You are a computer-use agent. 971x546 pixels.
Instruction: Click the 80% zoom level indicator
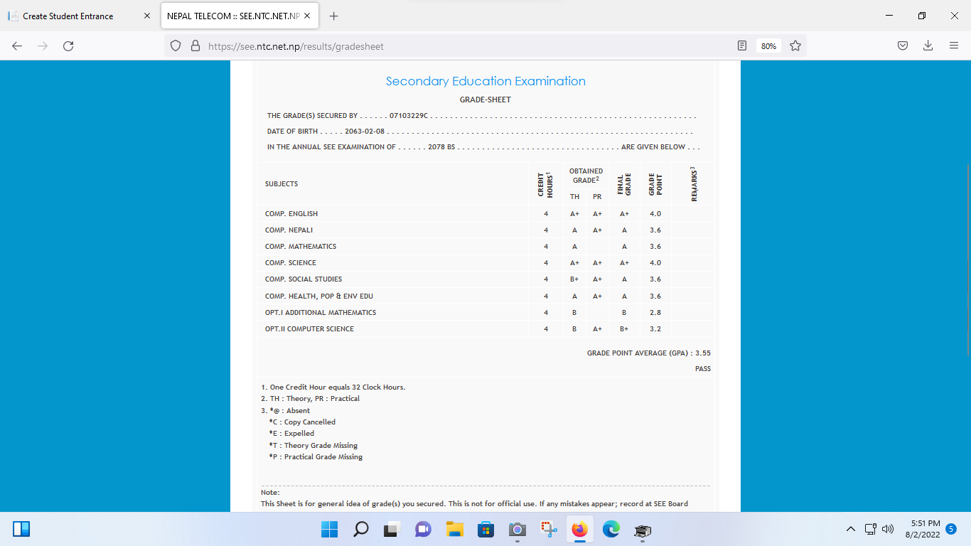tap(768, 46)
